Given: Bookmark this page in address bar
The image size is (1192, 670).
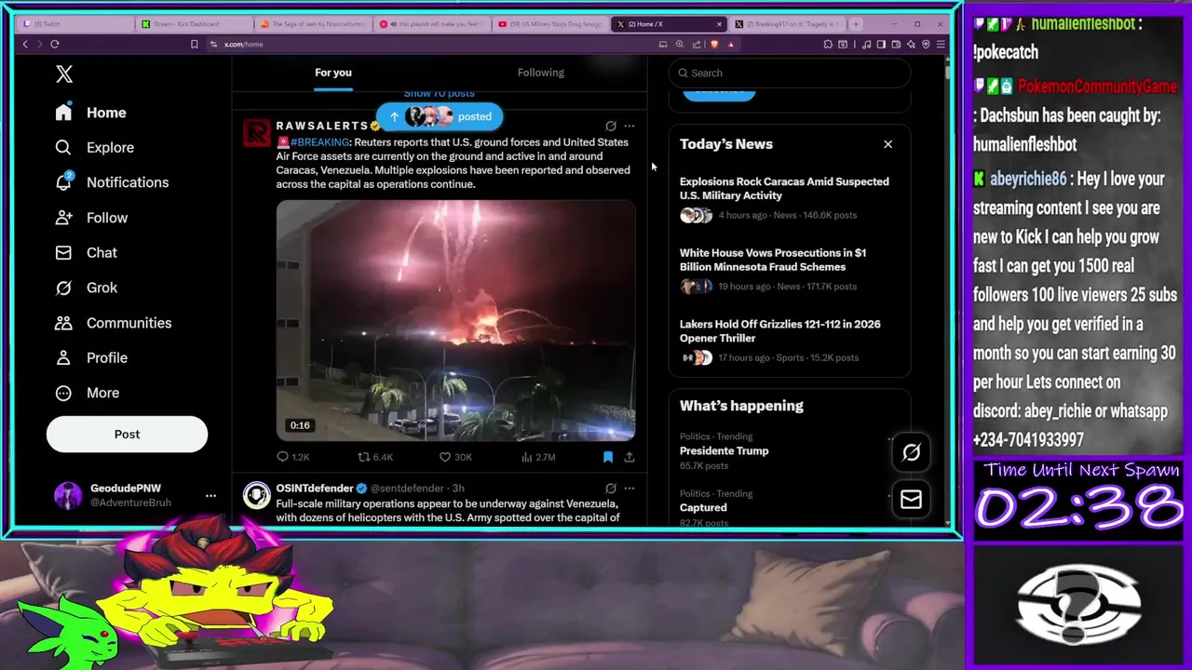Looking at the screenshot, I should click(x=195, y=44).
